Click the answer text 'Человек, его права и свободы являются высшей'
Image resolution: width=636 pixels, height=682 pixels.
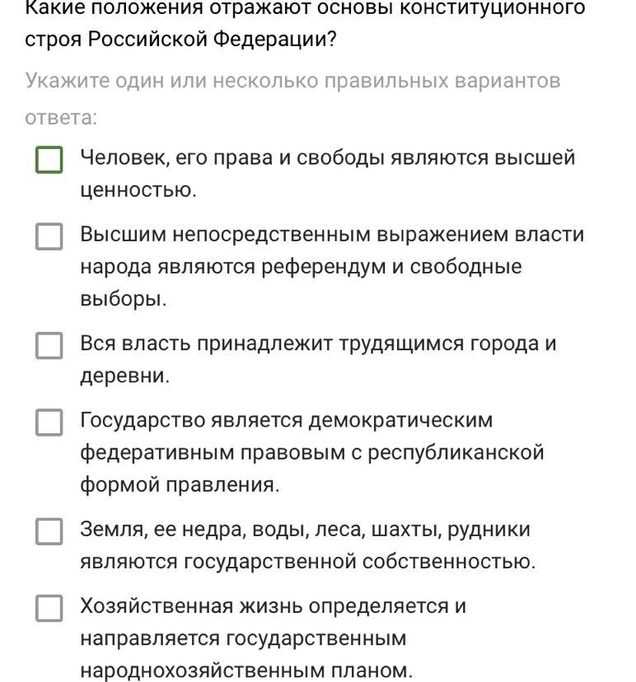pyautogui.click(x=328, y=158)
